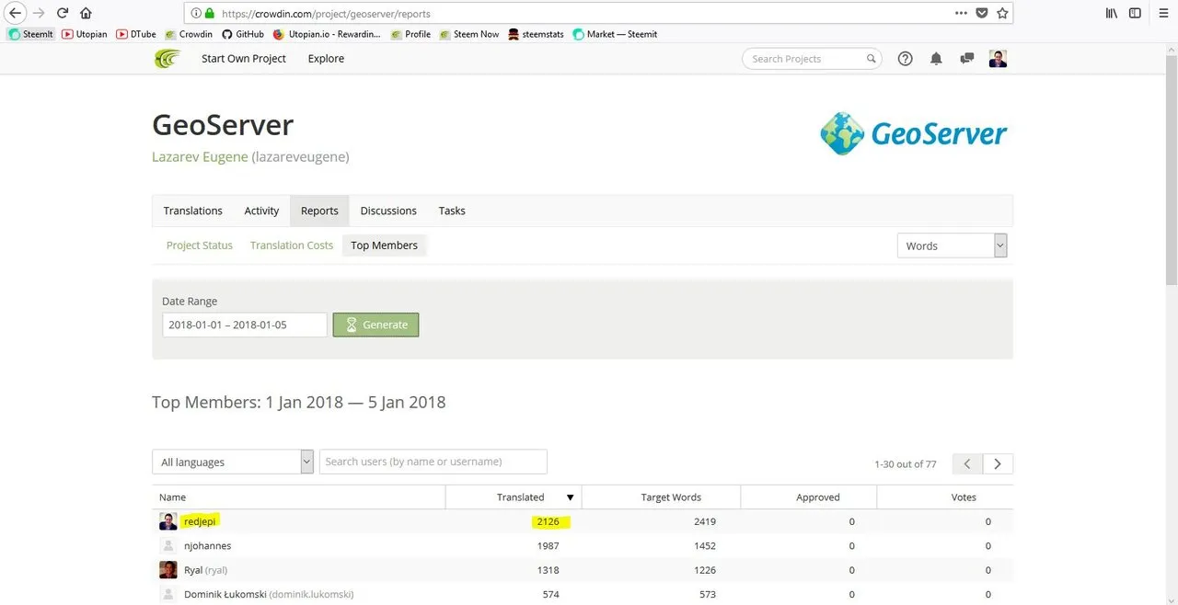This screenshot has width=1178, height=605.
Task: Click translated count 1987 for njohannes
Action: (547, 546)
